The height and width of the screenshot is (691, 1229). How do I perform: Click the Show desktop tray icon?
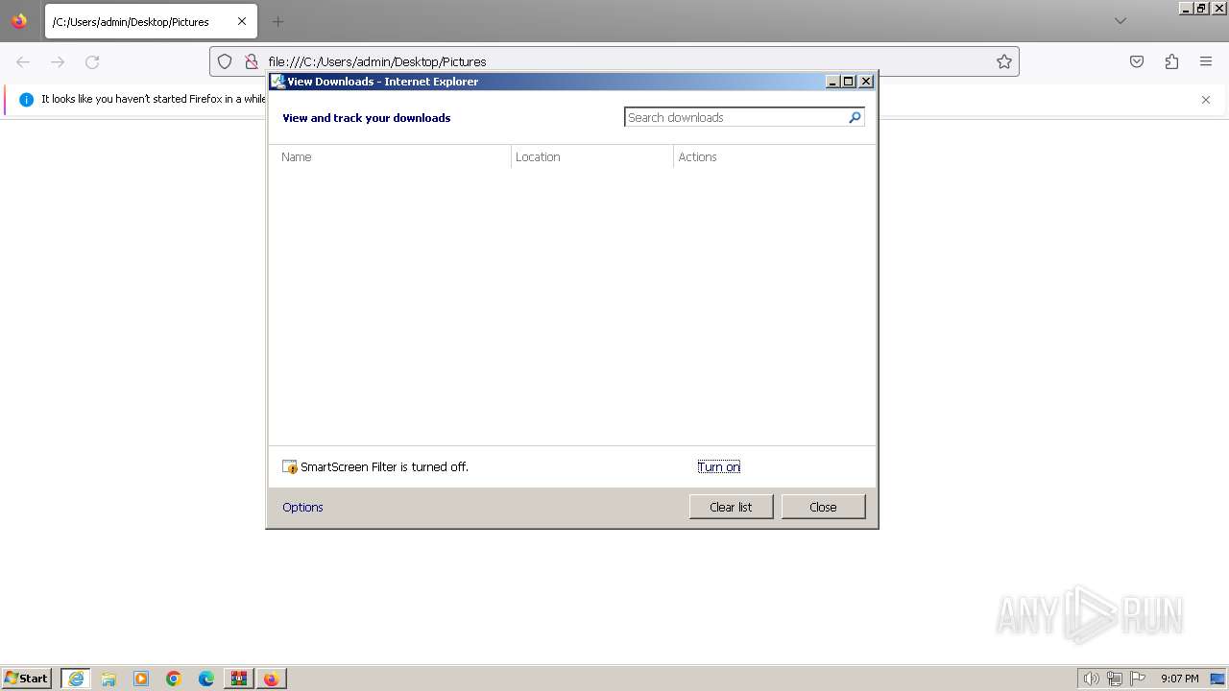pos(1218,679)
